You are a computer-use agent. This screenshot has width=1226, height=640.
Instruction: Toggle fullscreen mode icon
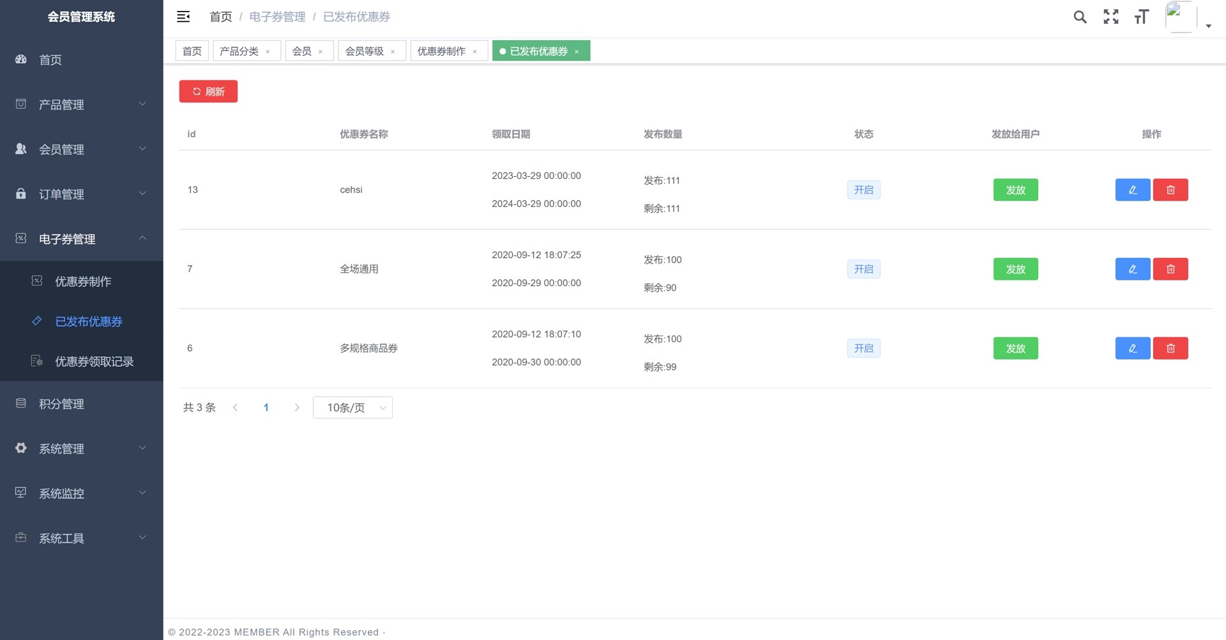[1111, 17]
